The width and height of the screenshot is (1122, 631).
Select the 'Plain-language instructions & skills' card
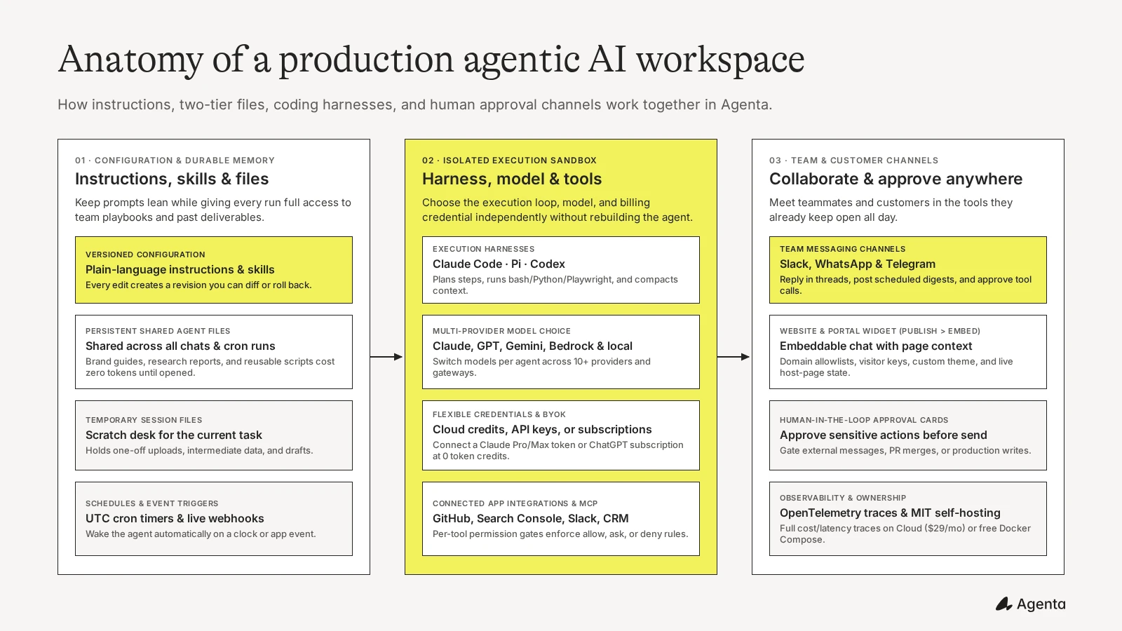coord(214,270)
